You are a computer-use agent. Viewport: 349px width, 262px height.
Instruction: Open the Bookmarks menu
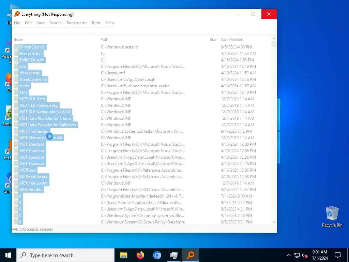(x=76, y=23)
